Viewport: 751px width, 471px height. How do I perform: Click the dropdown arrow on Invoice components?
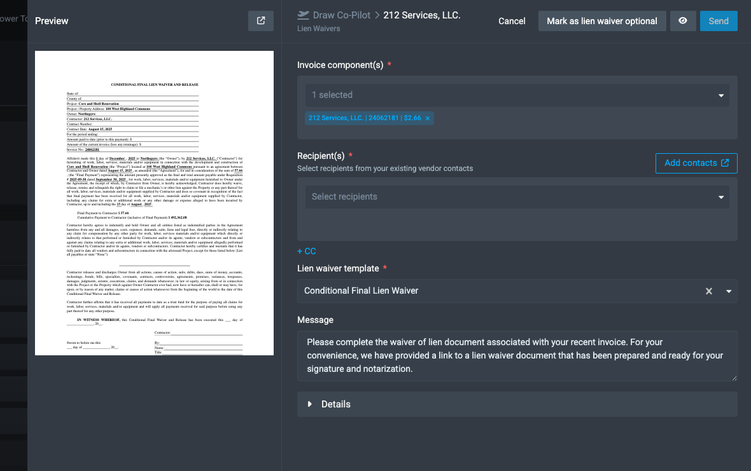pos(720,95)
